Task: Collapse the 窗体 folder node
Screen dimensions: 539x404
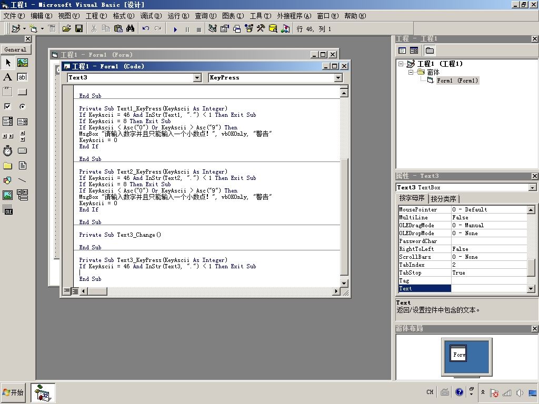Action: [411, 72]
